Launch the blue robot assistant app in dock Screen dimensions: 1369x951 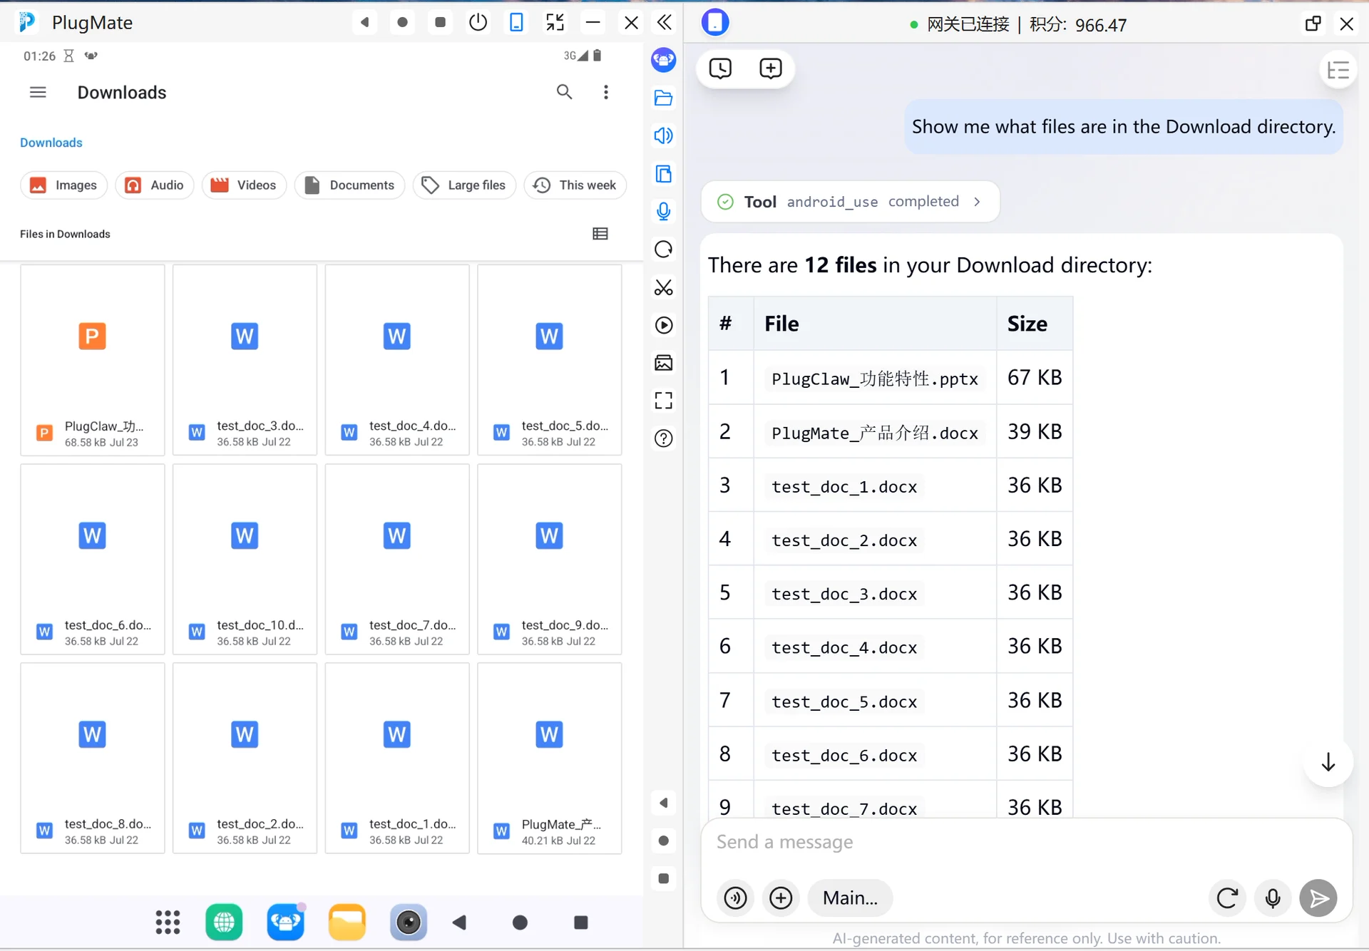tap(286, 922)
